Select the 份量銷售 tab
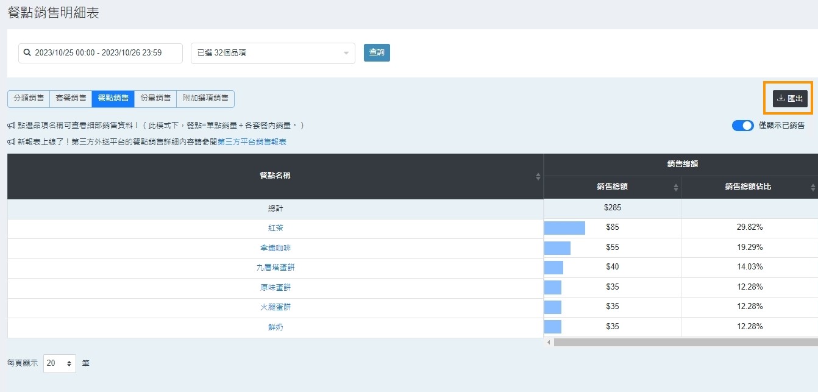This screenshot has width=818, height=392. pyautogui.click(x=155, y=98)
